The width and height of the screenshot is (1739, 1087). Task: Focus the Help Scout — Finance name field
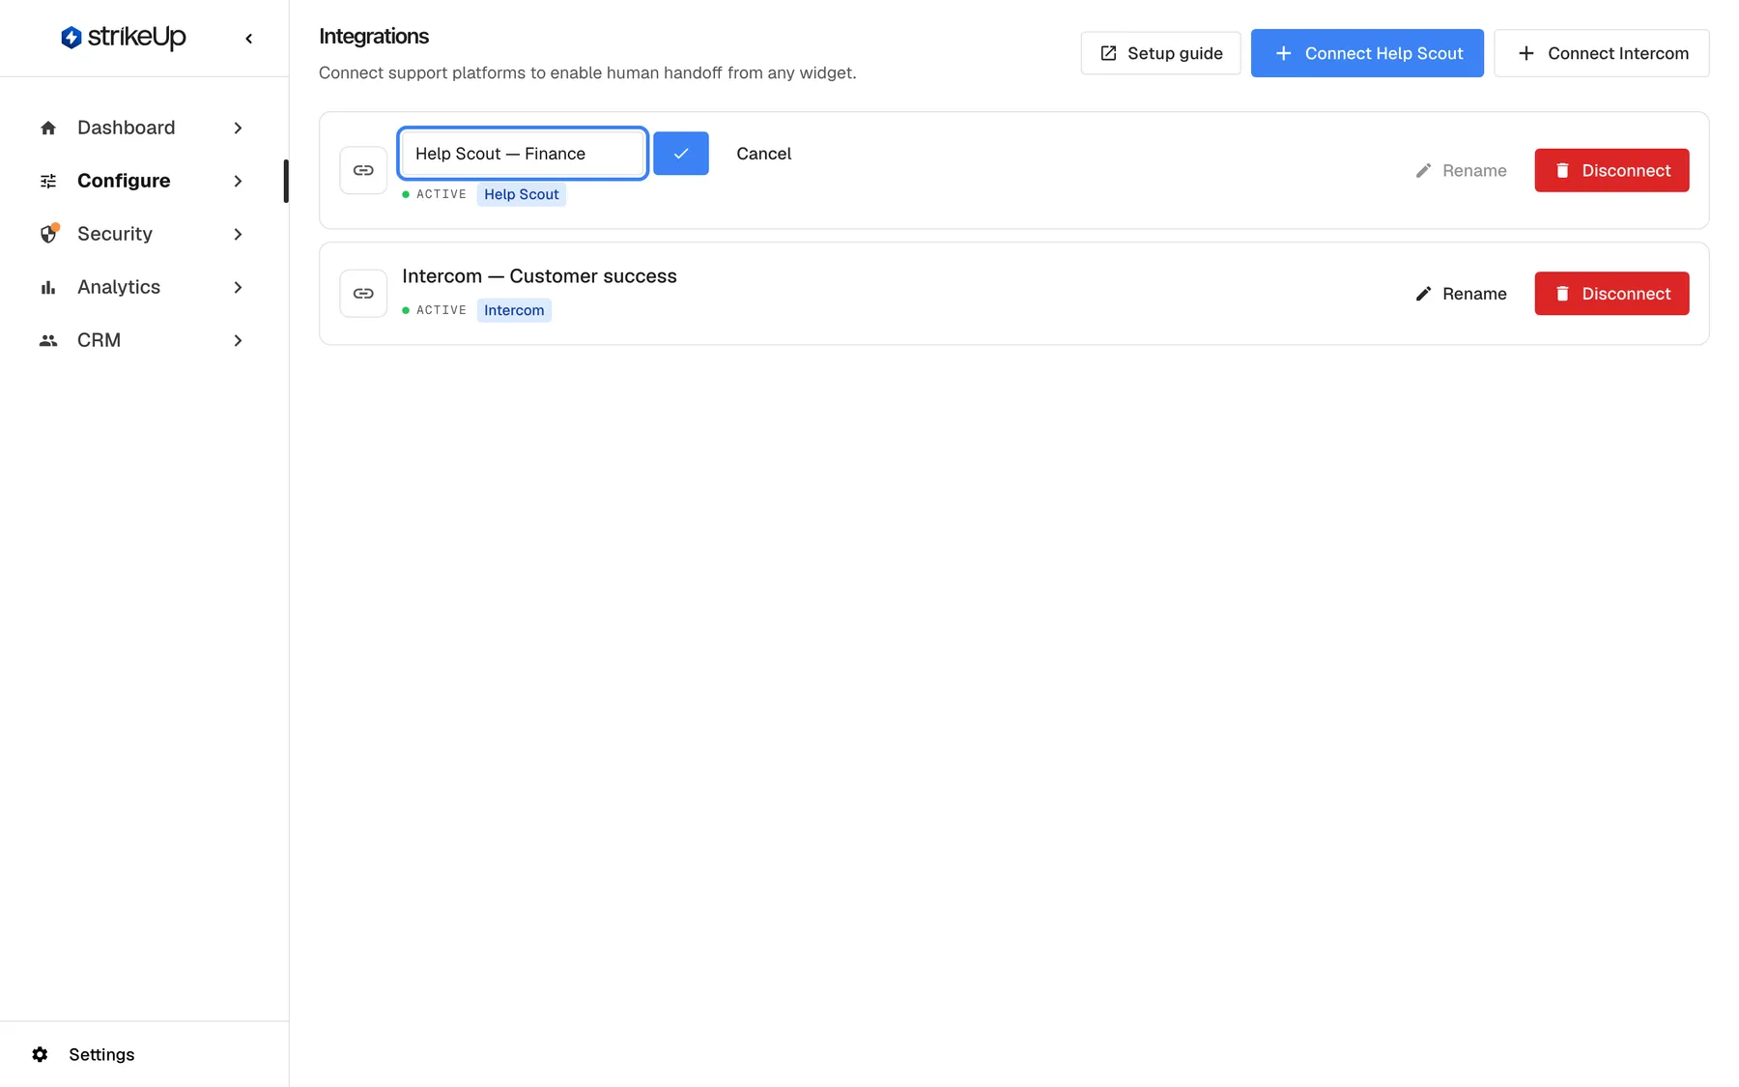pyautogui.click(x=523, y=154)
